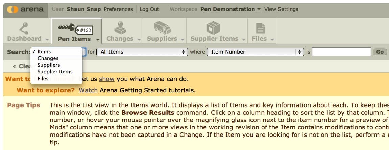
Task: Open the Supplier Items box icon
Action: pyautogui.click(x=213, y=28)
